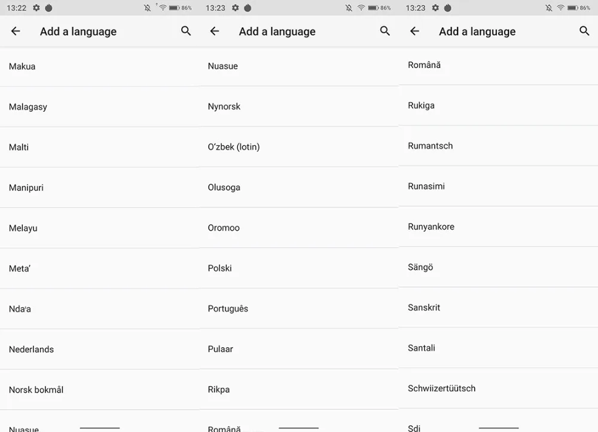Select the Makua language
The width and height of the screenshot is (598, 432).
click(99, 66)
